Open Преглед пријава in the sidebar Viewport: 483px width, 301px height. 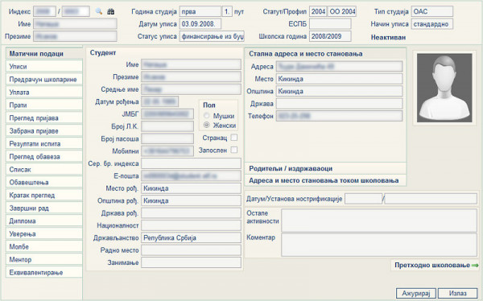pos(44,118)
